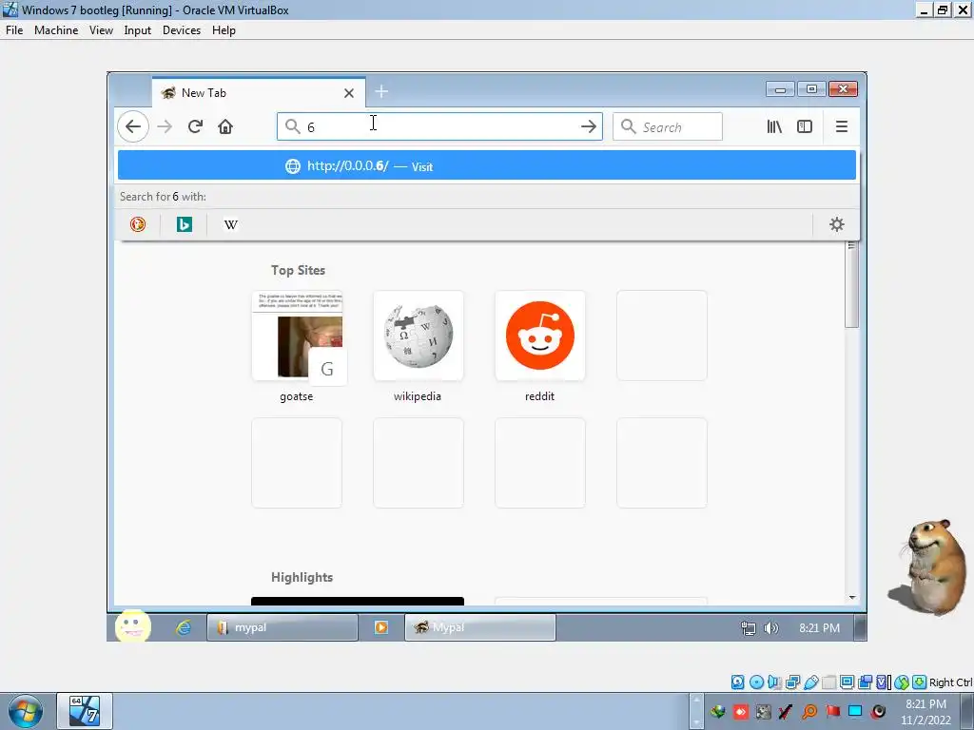Viewport: 974px width, 730px height.
Task: Search for 6 with Wikipedia icon
Action: point(230,224)
